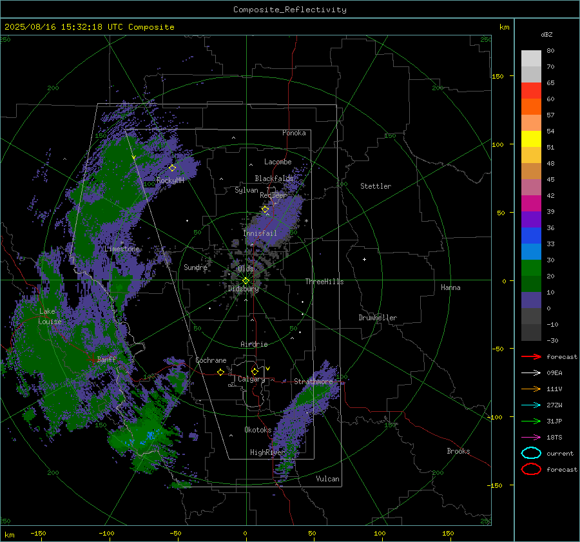This screenshot has width=580, height=542.
Task: Click the 'Calgary' map label
Action: [x=251, y=379]
